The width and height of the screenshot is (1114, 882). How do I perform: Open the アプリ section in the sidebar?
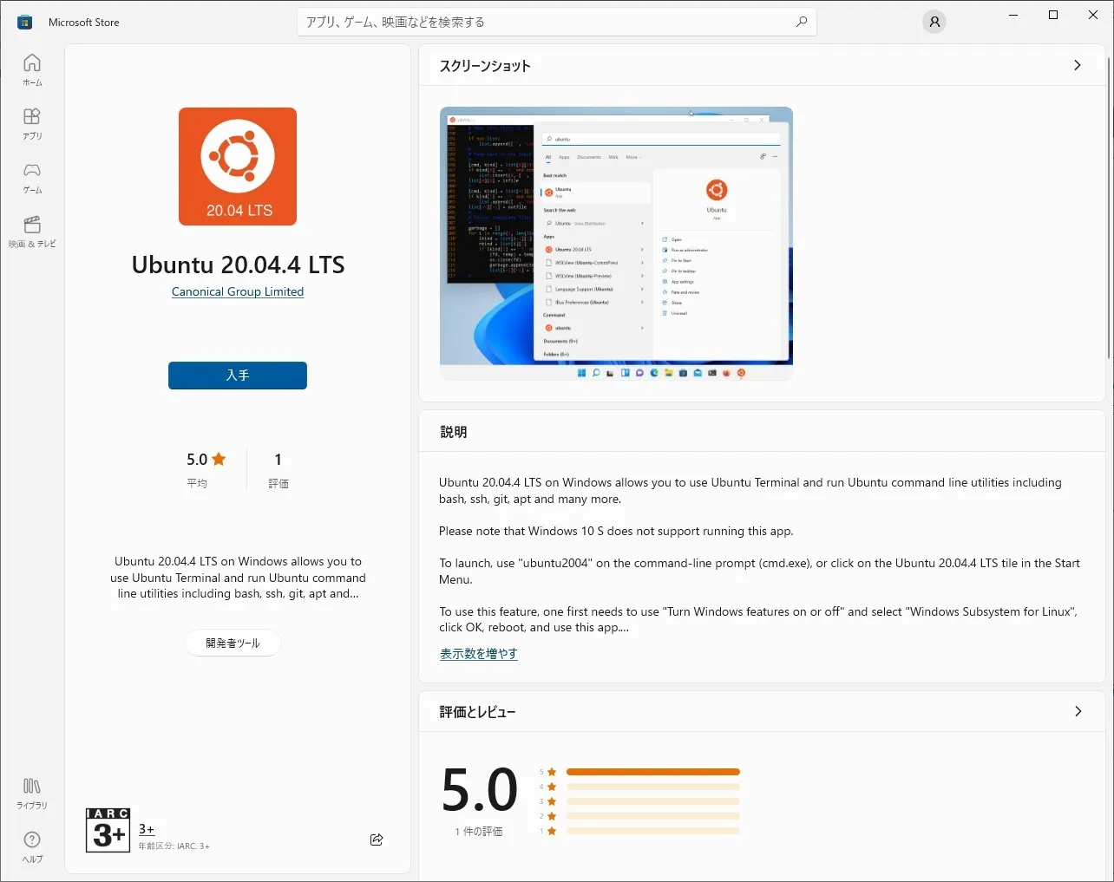(x=32, y=124)
